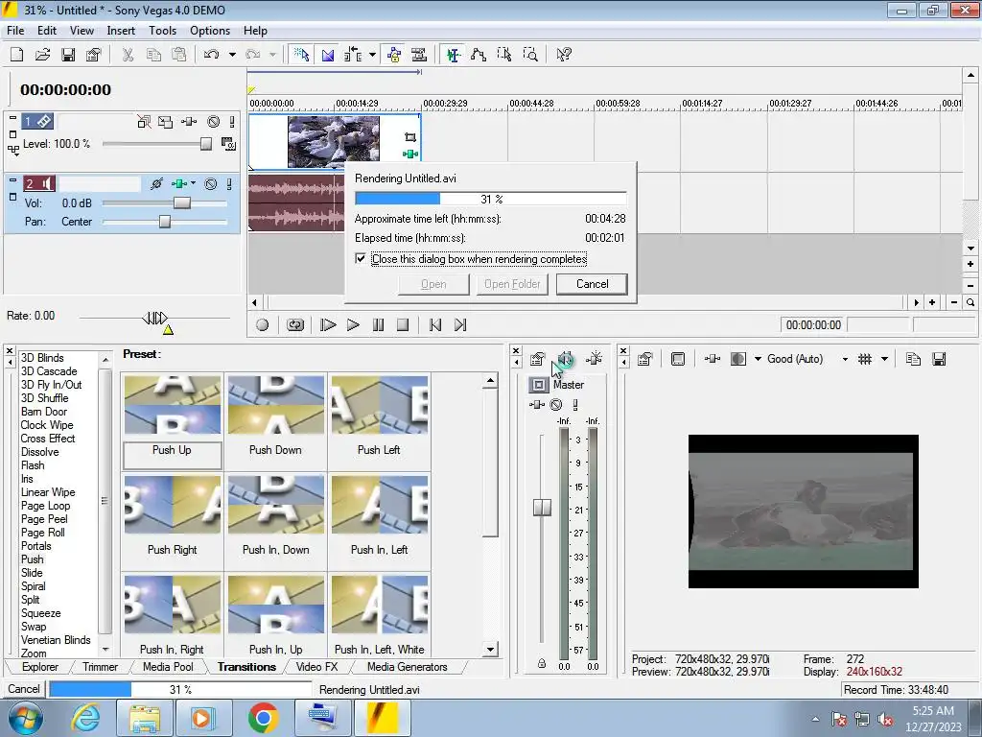982x737 pixels.
Task: Open a file with the Open icon
Action: [42, 55]
